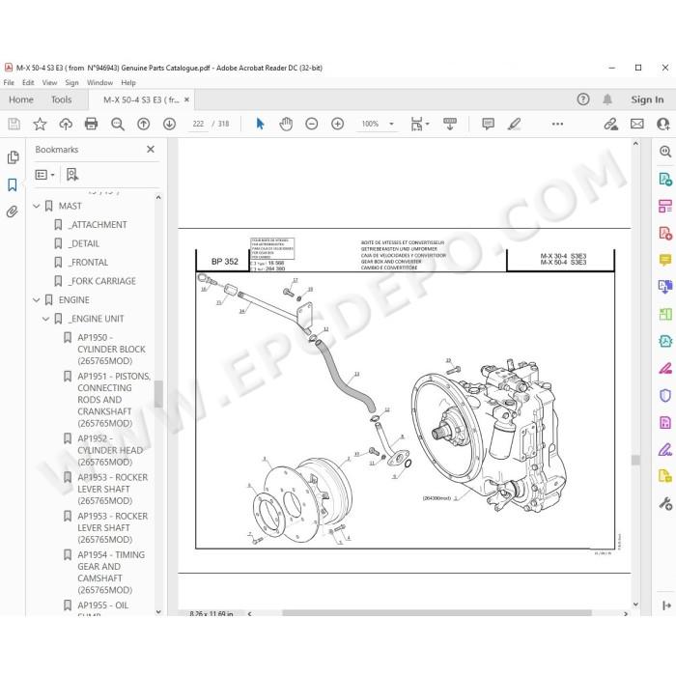Open _FORK CARRIAGE bookmark

click(103, 282)
